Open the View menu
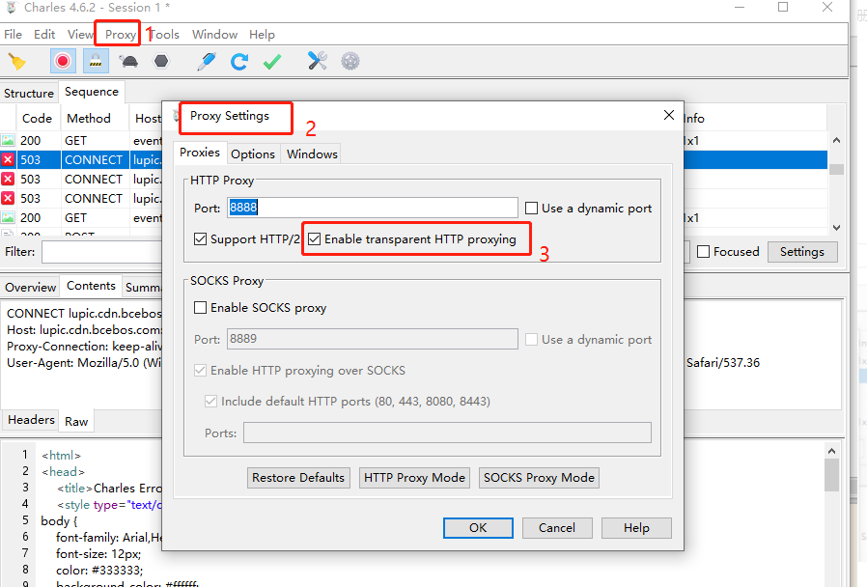 [x=80, y=34]
